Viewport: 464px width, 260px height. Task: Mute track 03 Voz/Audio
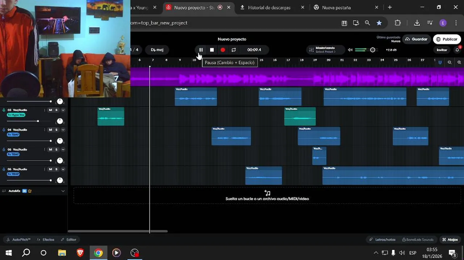(50, 110)
